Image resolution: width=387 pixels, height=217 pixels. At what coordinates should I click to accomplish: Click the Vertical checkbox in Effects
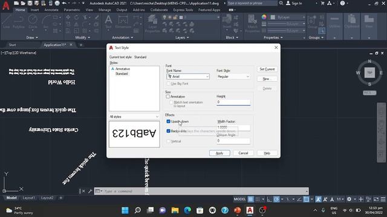168,141
